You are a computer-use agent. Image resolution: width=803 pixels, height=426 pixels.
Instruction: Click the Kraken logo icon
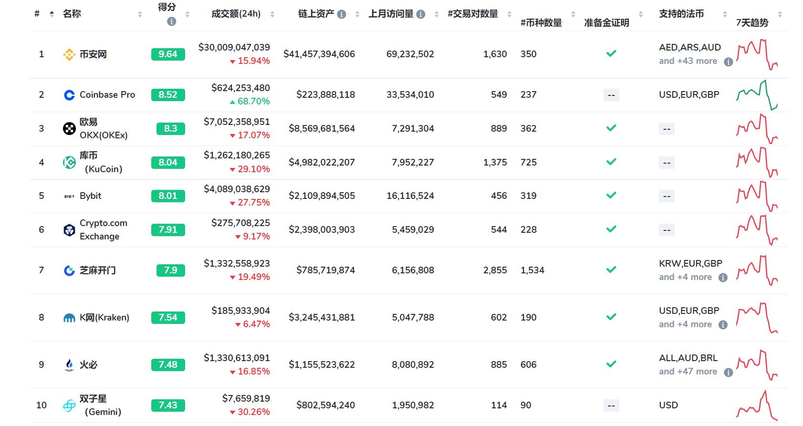click(69, 318)
